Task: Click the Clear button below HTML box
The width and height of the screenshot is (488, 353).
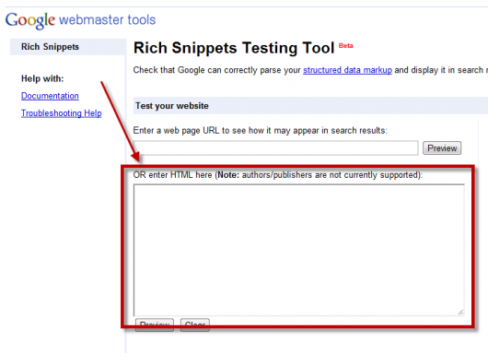Action: coord(195,324)
